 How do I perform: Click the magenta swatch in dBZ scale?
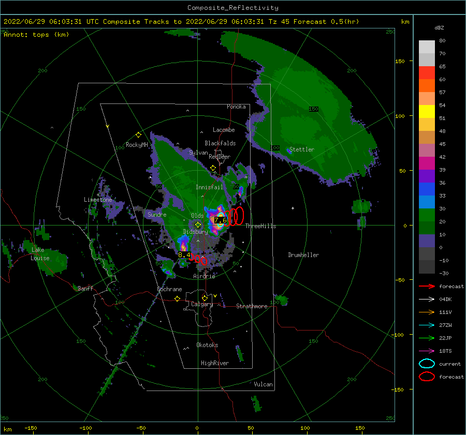(x=427, y=163)
